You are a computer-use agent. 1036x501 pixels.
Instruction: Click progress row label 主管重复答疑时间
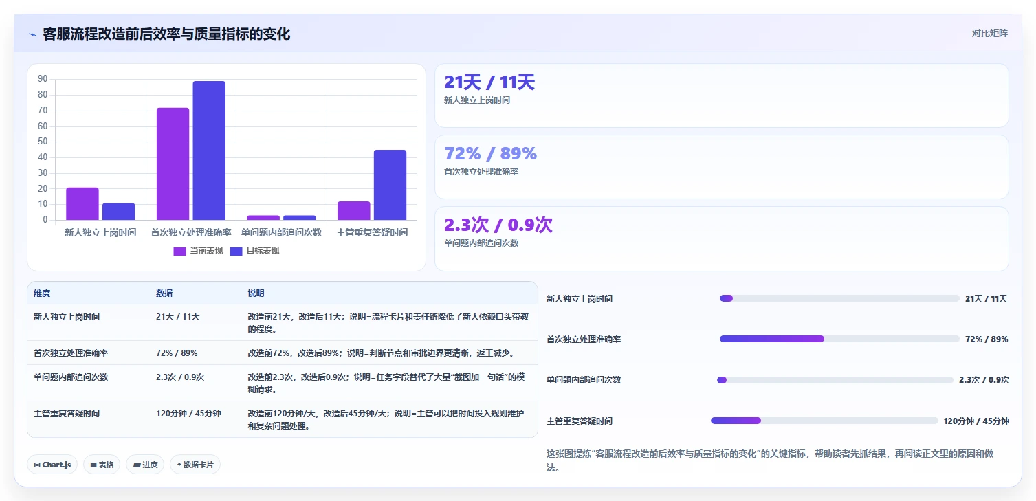point(580,421)
